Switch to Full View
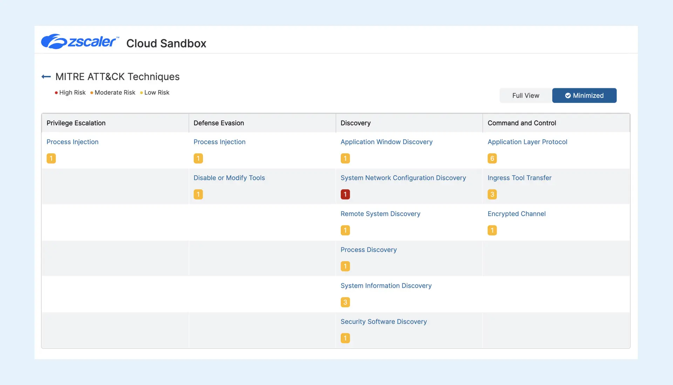 coord(526,95)
